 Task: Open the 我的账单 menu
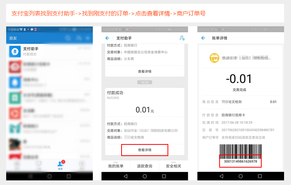[x=116, y=166]
